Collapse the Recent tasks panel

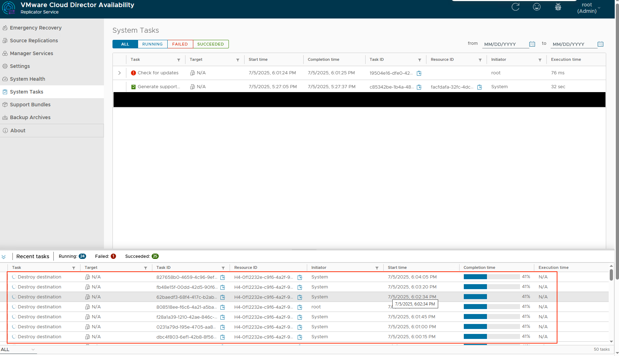tap(4, 256)
